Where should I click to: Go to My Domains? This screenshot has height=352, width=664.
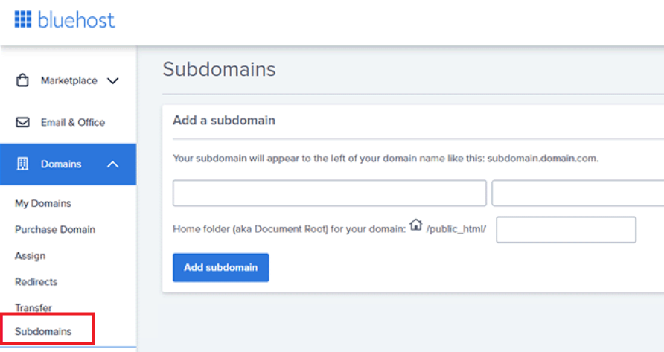(43, 203)
